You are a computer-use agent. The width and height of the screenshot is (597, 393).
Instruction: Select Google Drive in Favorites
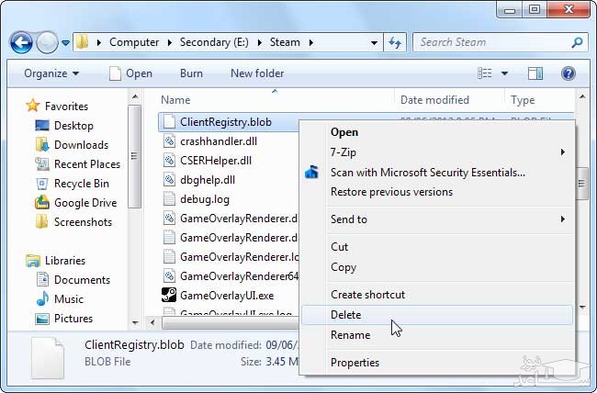76,203
